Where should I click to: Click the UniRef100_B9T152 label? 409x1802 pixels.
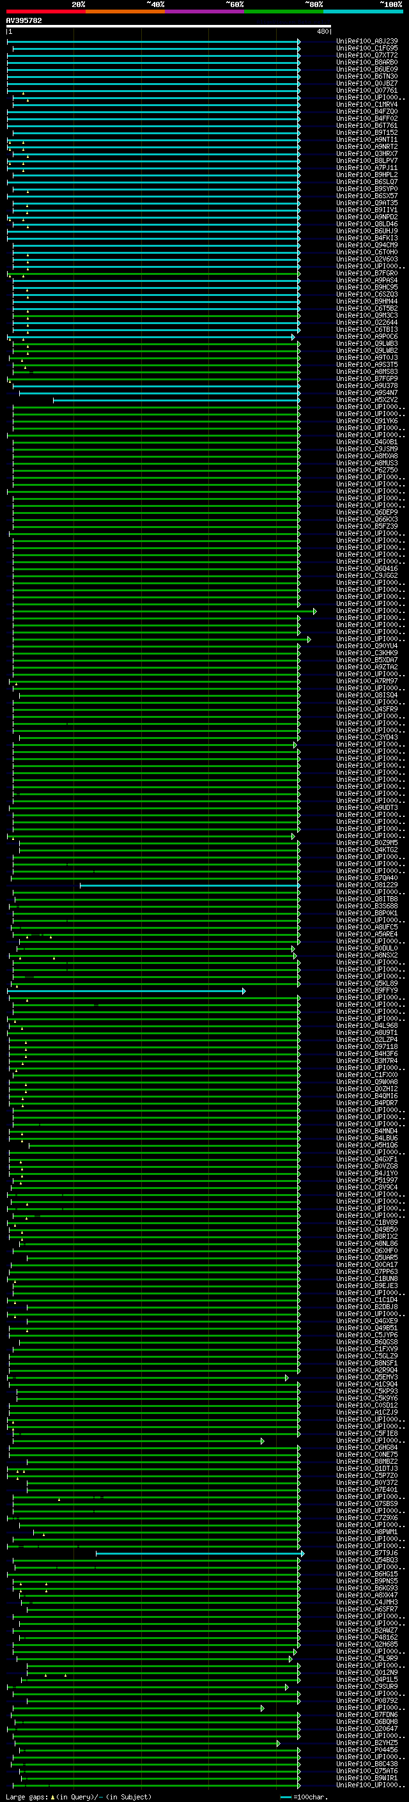(x=367, y=133)
